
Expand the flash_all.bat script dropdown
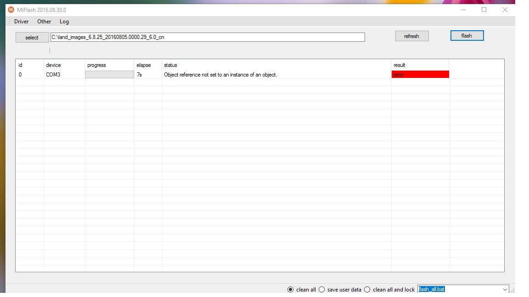click(x=505, y=290)
